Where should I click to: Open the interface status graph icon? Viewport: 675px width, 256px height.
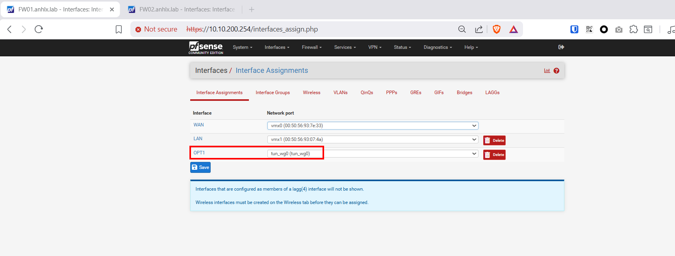point(547,71)
